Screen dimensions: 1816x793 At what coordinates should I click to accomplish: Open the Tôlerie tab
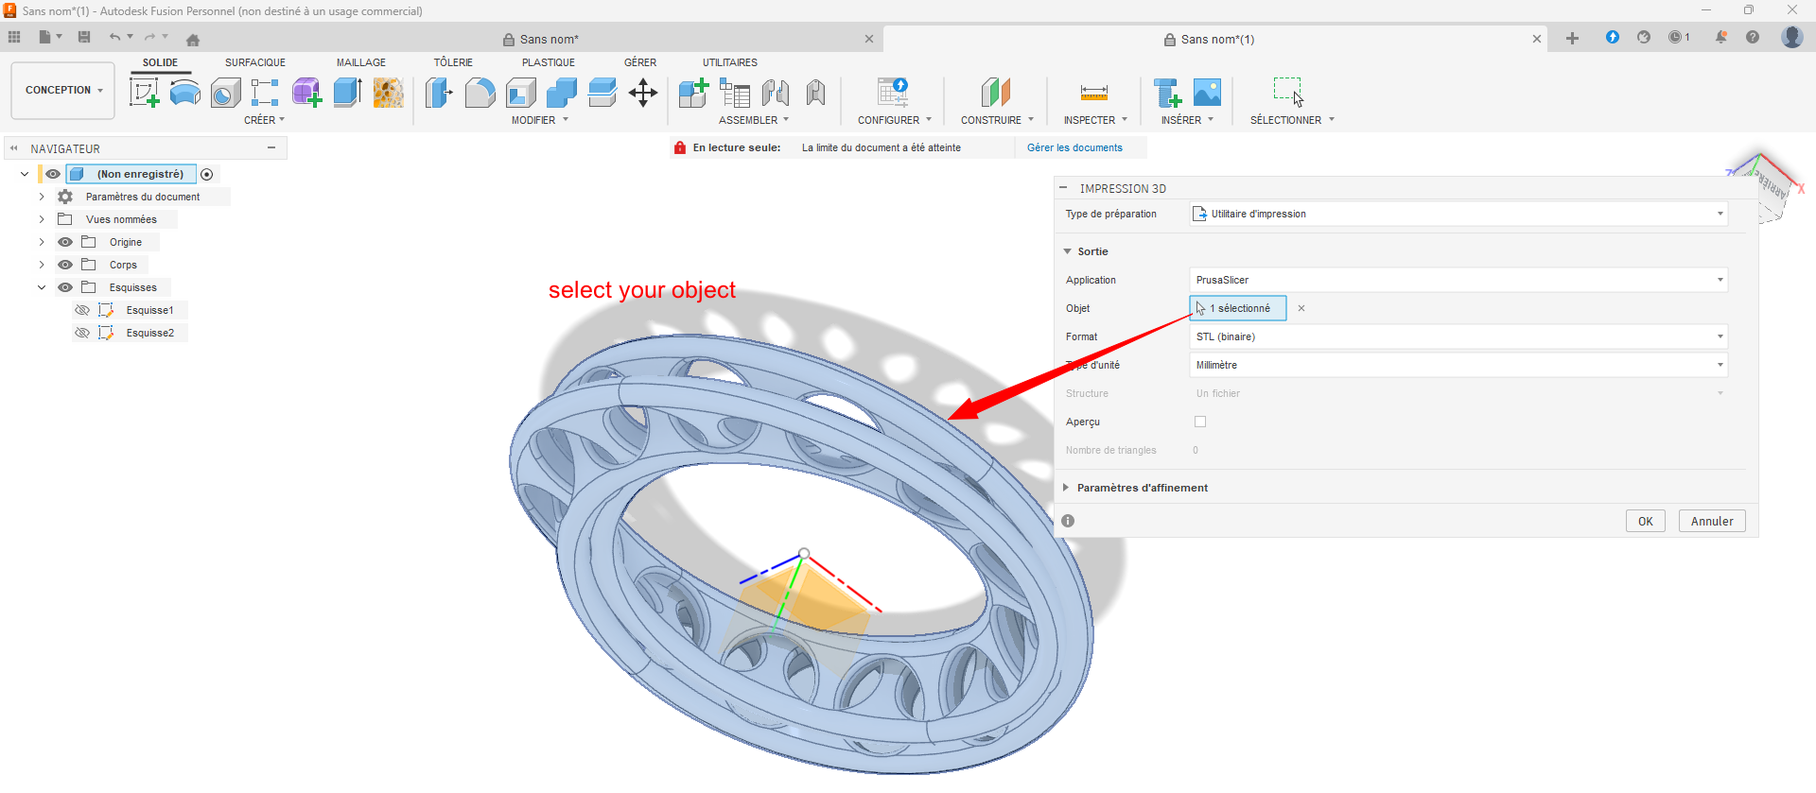(x=453, y=62)
